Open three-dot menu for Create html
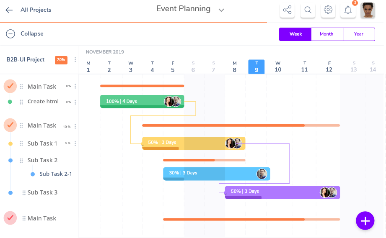 75,102
